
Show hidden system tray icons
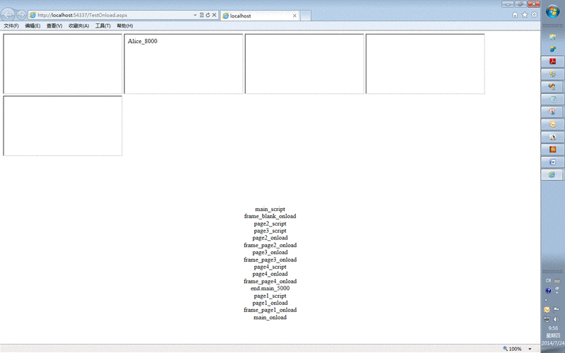(x=546, y=299)
